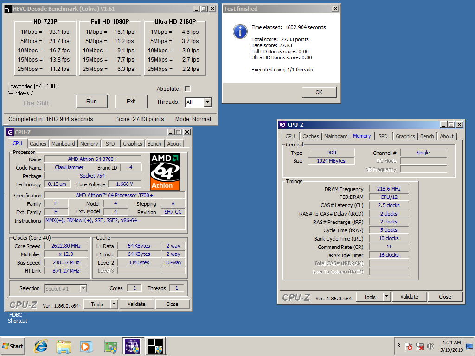
Task: Expand the Tools arrow in left CPU-Z window
Action: tap(114, 304)
